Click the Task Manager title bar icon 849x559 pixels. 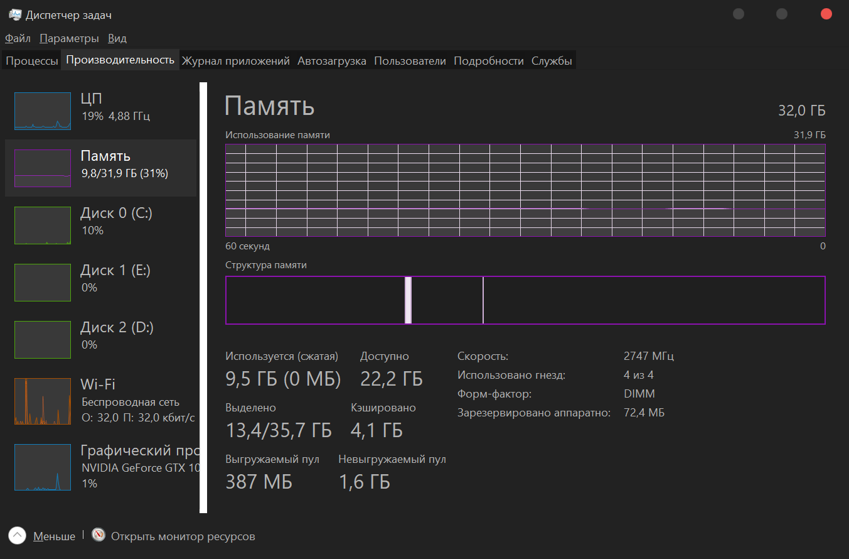[x=15, y=14]
